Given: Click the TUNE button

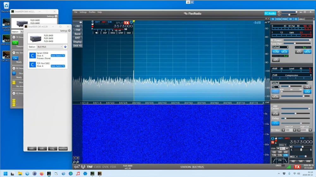Looking at the screenshot, I should click(276, 52).
